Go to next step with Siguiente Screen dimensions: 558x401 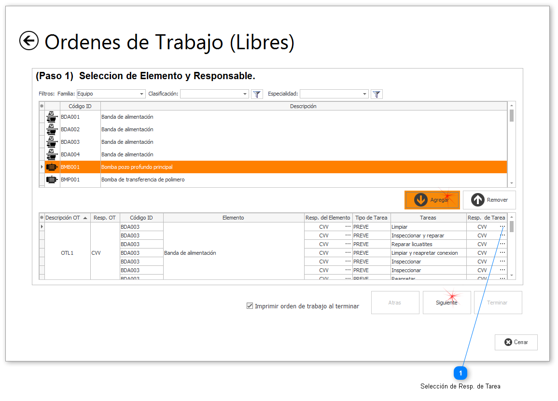tap(446, 303)
